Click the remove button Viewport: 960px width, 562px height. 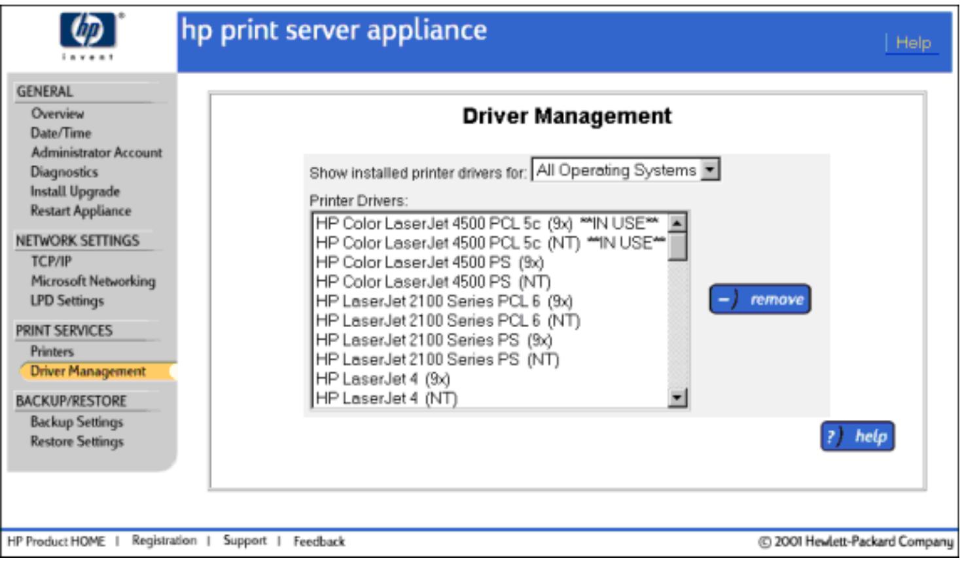tap(760, 300)
